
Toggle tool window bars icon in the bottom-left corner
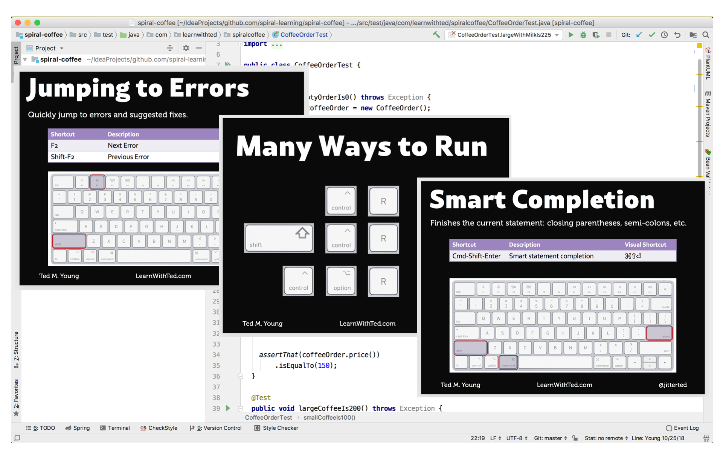pos(17,438)
